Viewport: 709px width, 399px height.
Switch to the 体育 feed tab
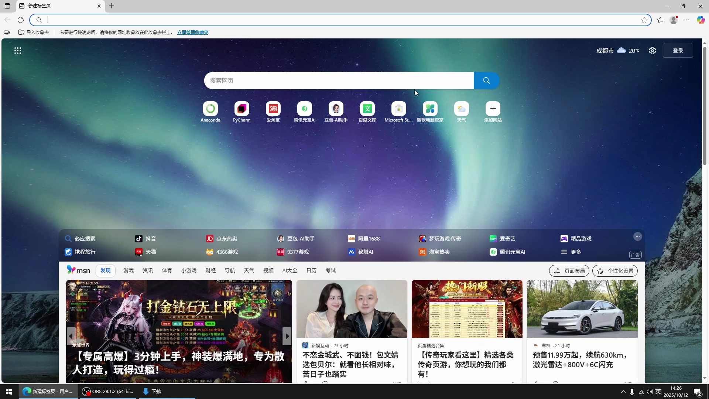[x=167, y=270]
